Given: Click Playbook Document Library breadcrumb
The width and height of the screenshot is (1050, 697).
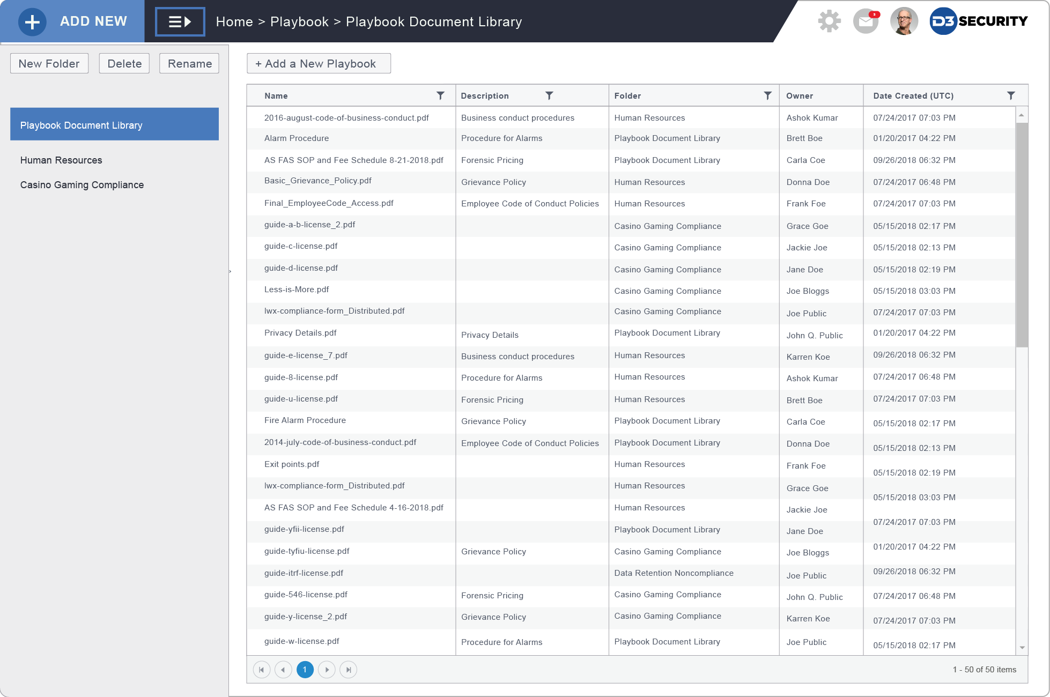Looking at the screenshot, I should point(434,22).
